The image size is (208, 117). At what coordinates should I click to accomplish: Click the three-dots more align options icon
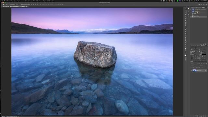tap(49, 5)
